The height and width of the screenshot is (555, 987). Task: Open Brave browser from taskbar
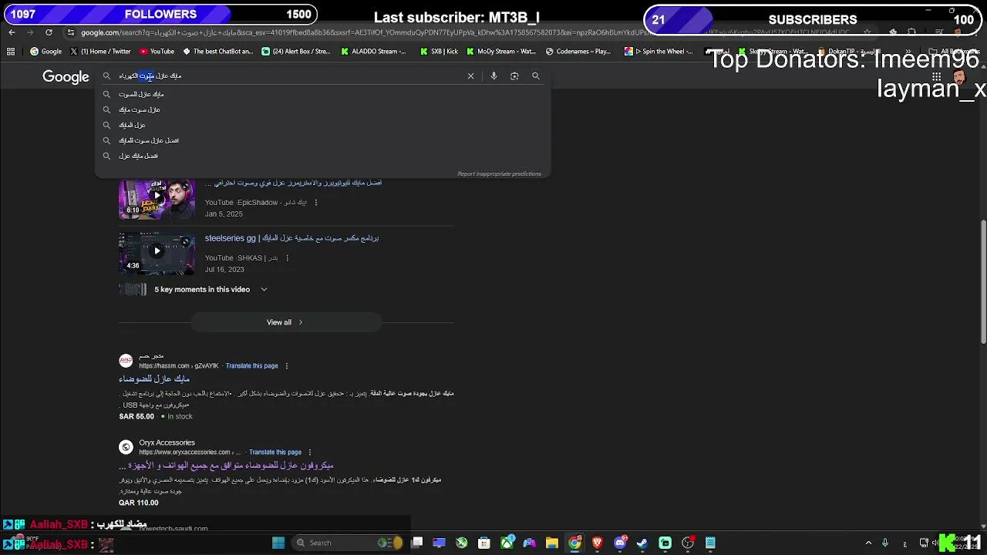point(598,543)
